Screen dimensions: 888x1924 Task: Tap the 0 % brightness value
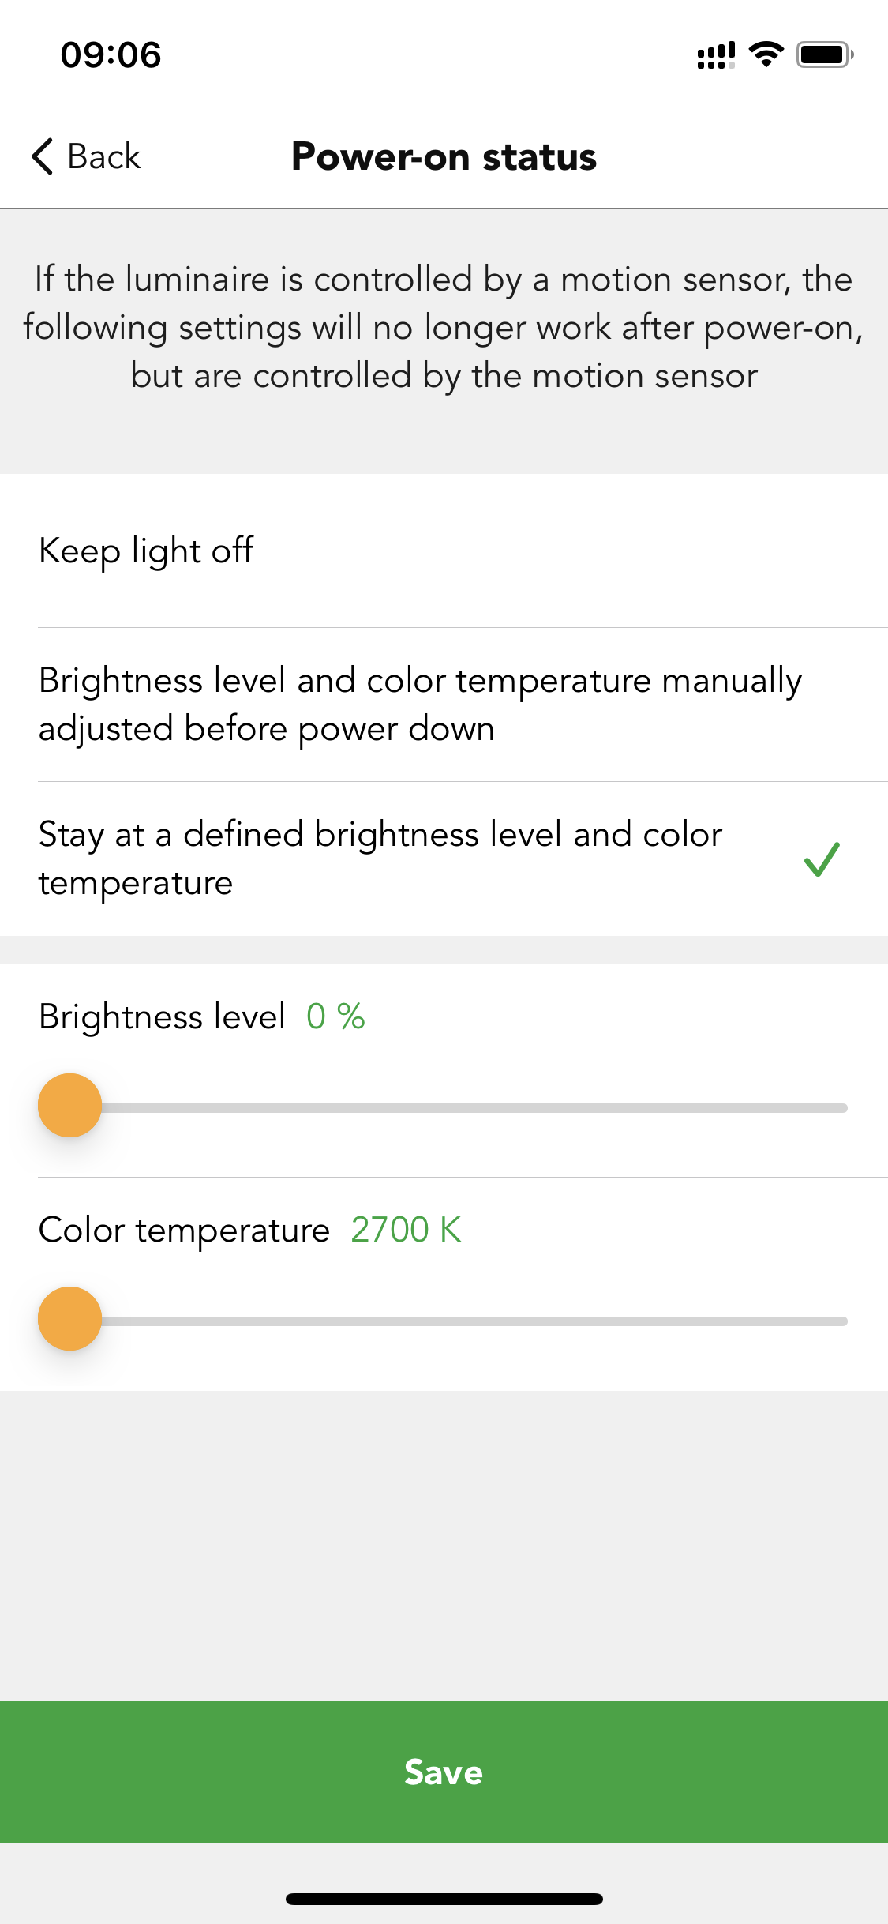pyautogui.click(x=335, y=1016)
